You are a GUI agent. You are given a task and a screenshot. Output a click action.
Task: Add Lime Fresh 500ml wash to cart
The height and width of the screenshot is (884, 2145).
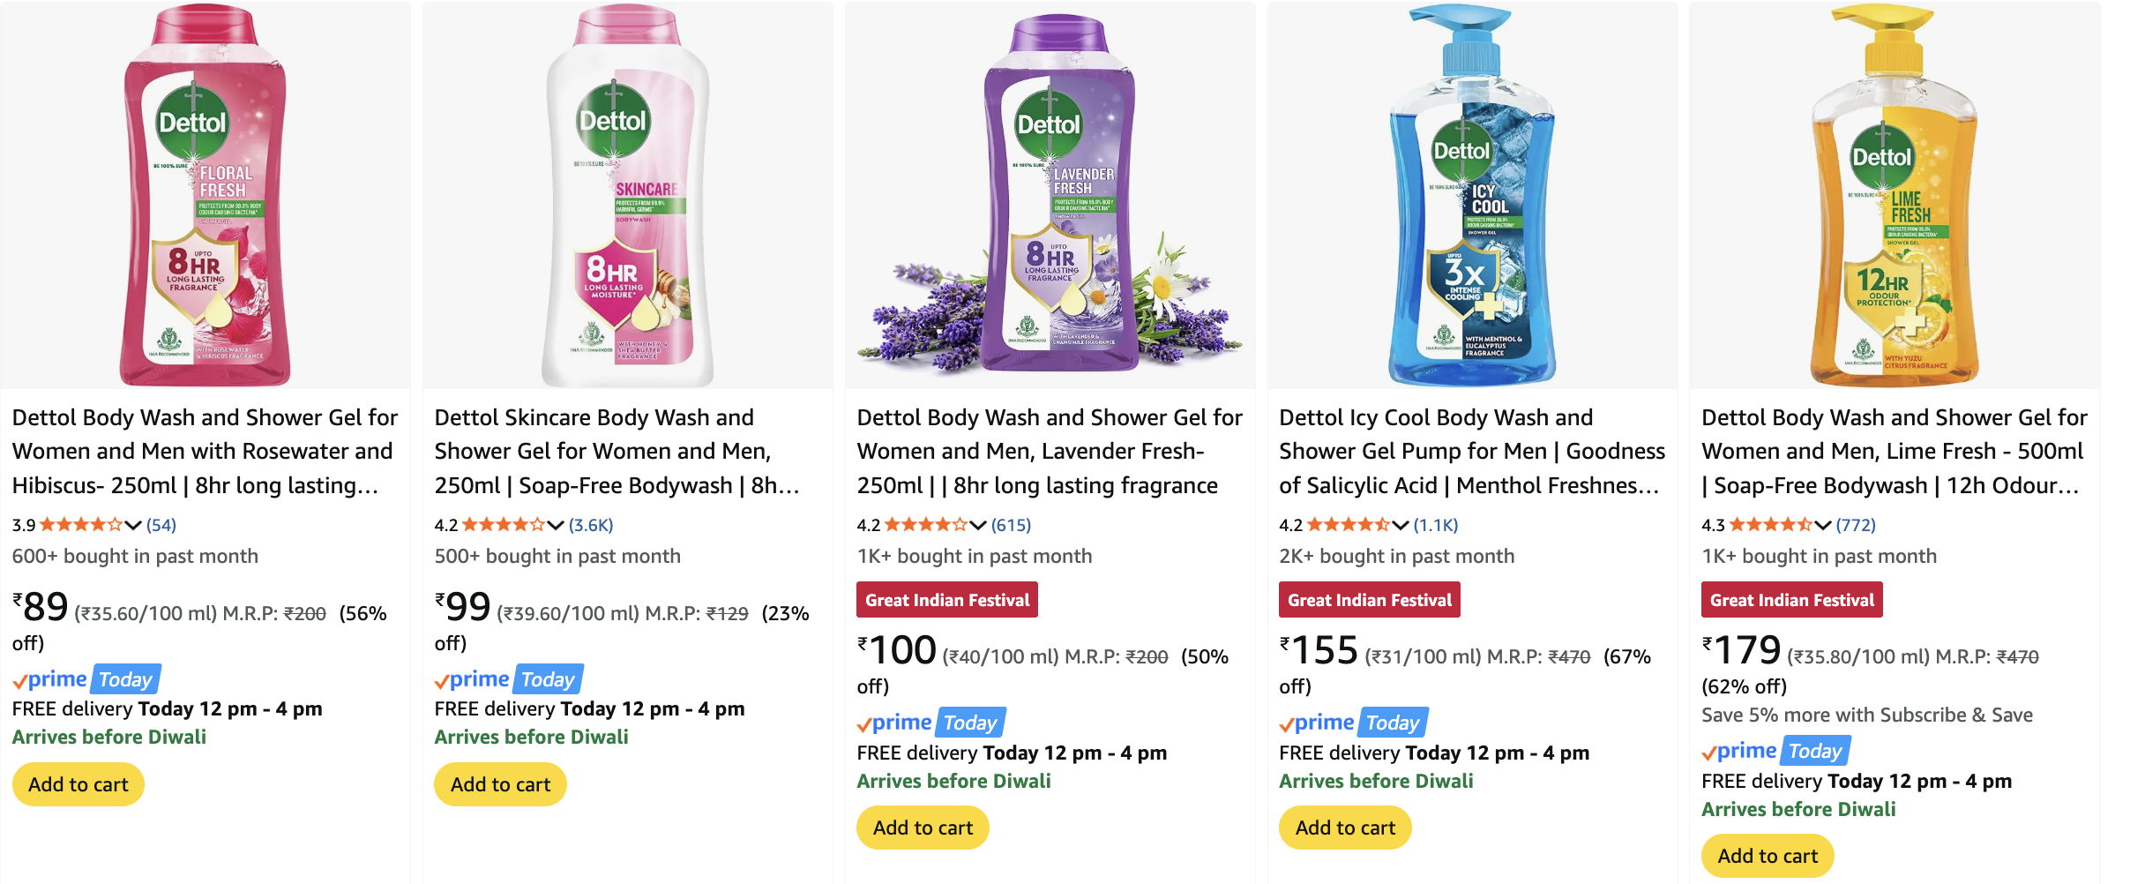tap(1768, 856)
